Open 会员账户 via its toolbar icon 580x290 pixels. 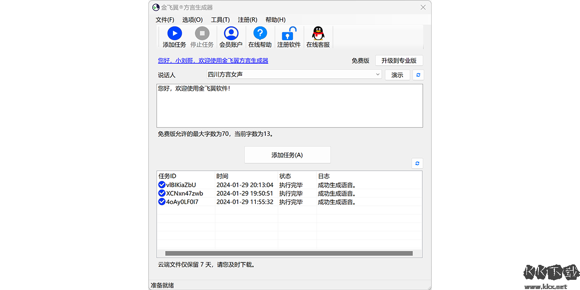pos(231,33)
